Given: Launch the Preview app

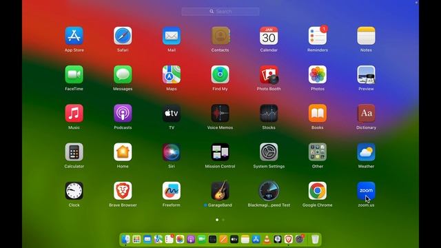Looking at the screenshot, I should (x=366, y=74).
